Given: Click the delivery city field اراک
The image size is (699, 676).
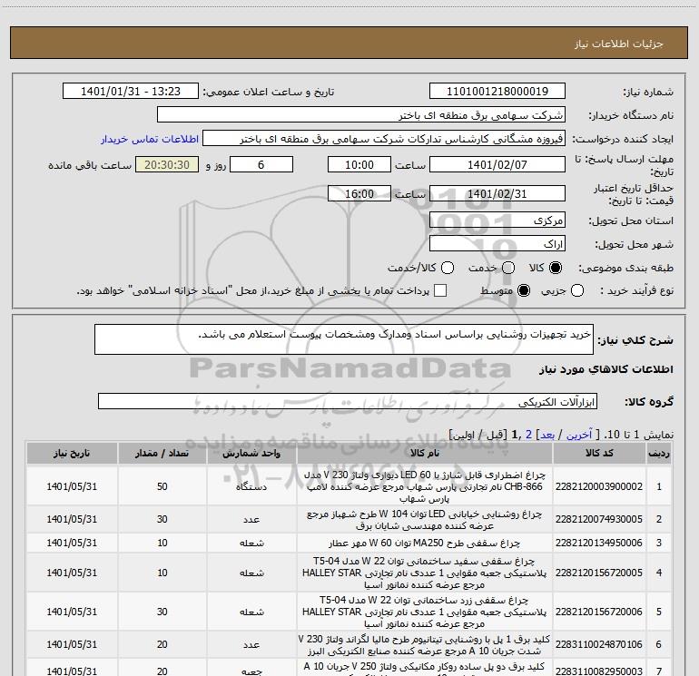Looking at the screenshot, I should pyautogui.click(x=497, y=243).
